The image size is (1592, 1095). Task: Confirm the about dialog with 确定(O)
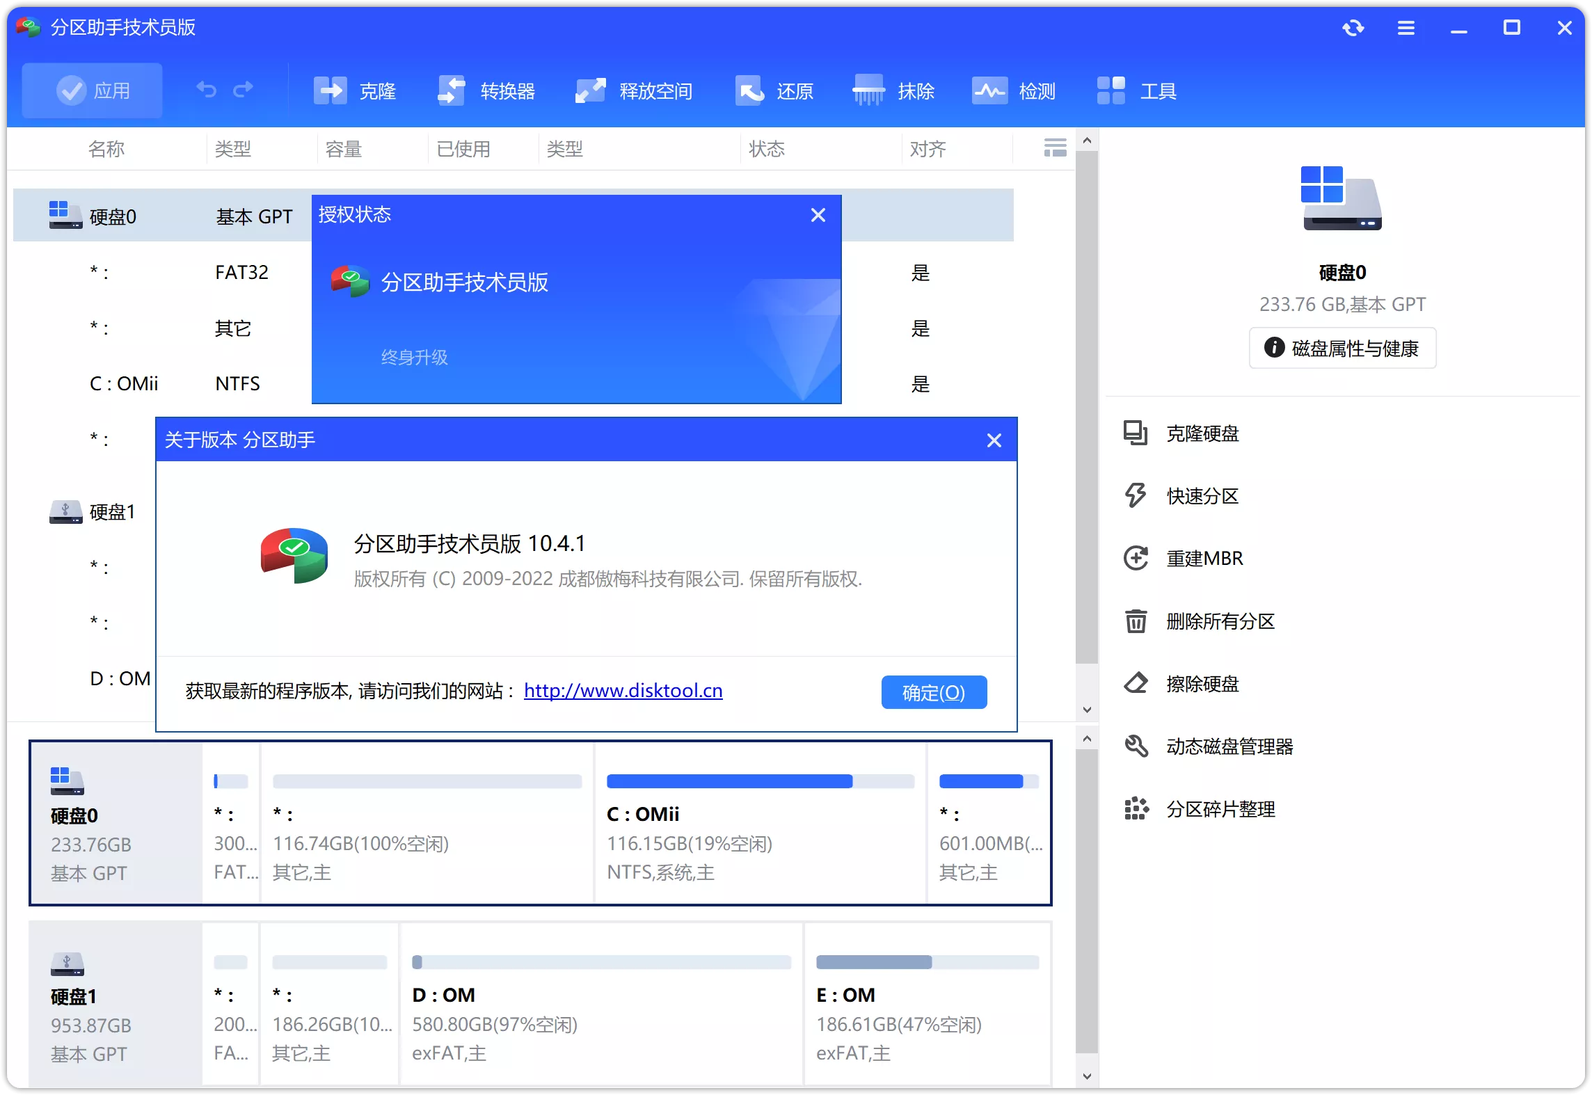[x=934, y=692]
